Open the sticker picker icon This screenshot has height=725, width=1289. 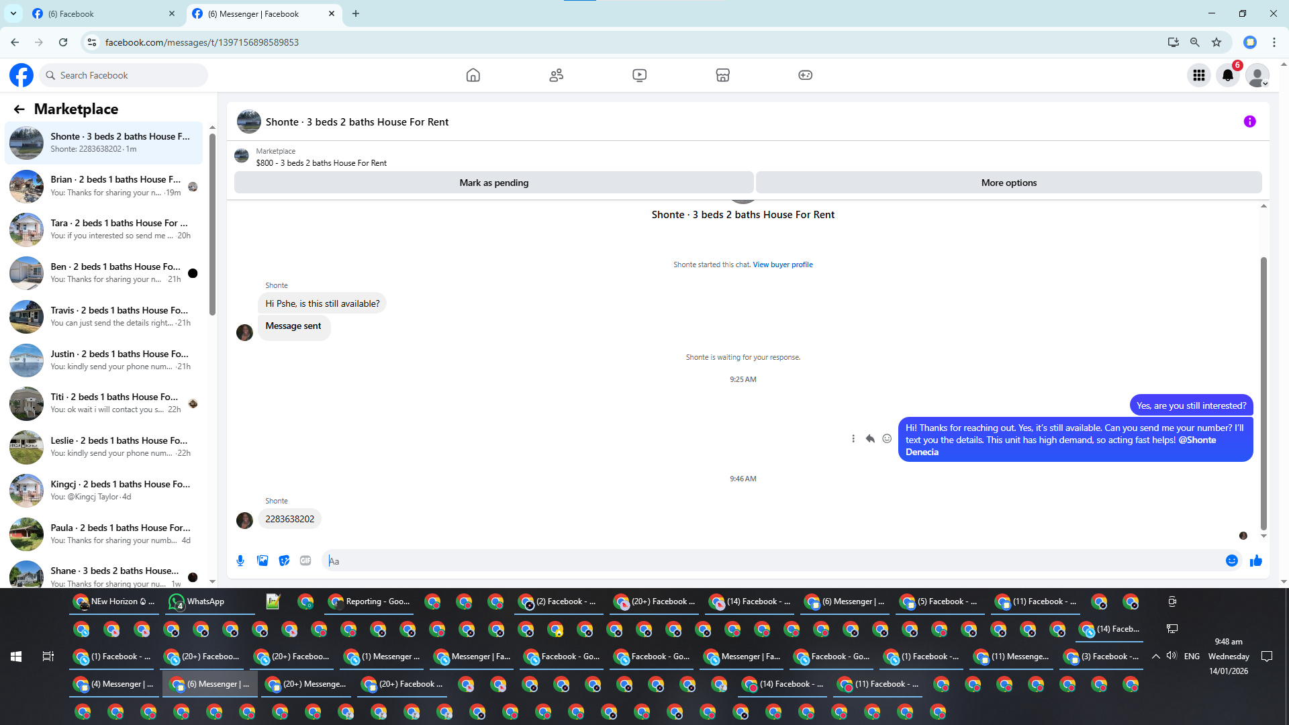pos(284,561)
